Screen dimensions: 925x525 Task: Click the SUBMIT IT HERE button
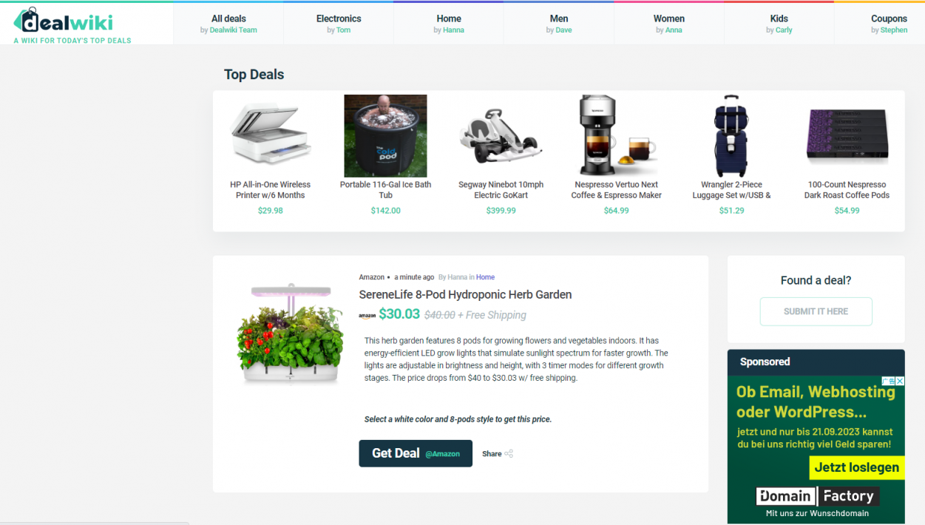(x=816, y=311)
